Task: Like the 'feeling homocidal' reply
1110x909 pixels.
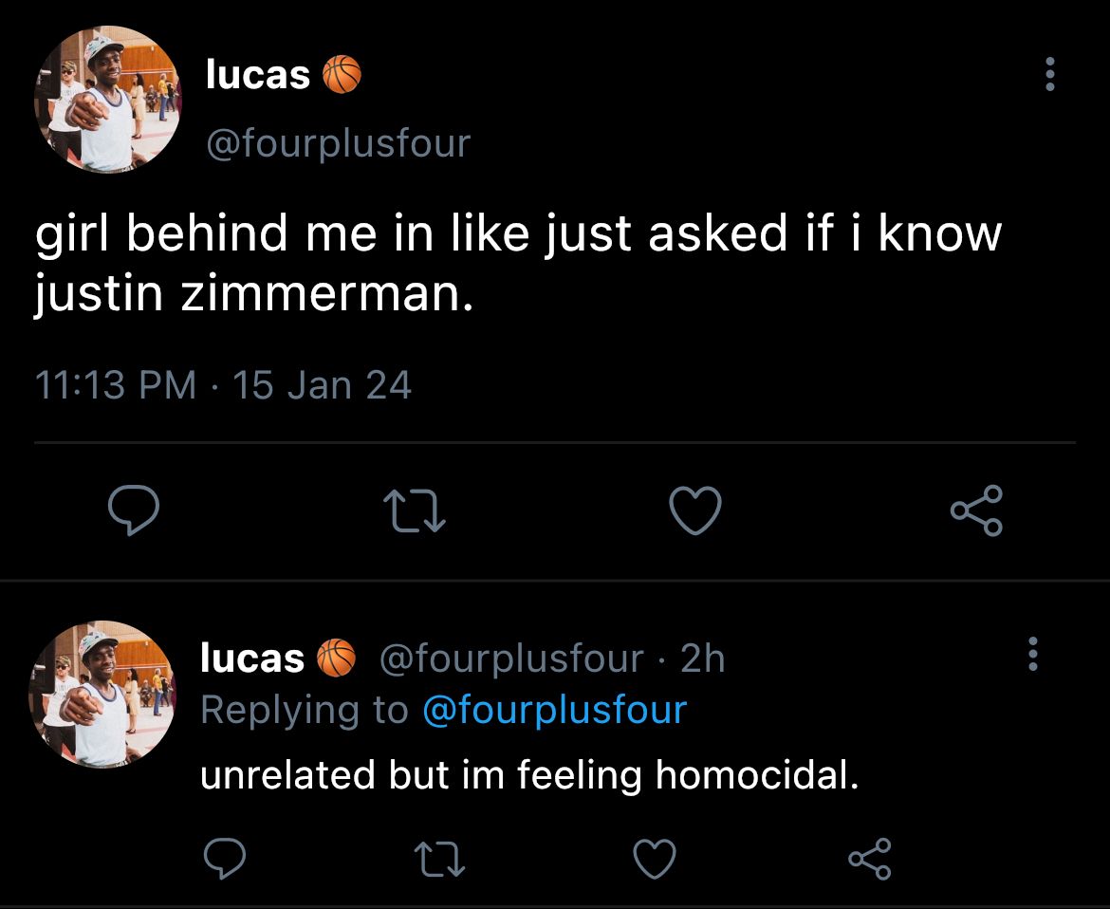Action: click(x=654, y=858)
